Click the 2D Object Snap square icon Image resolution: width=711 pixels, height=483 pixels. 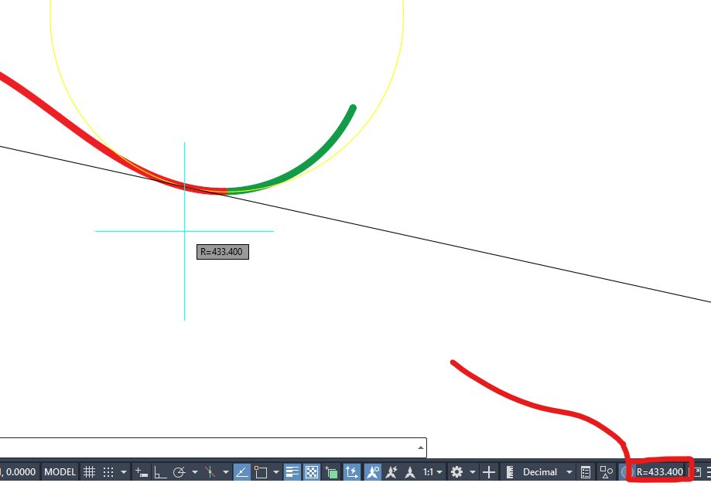click(261, 471)
